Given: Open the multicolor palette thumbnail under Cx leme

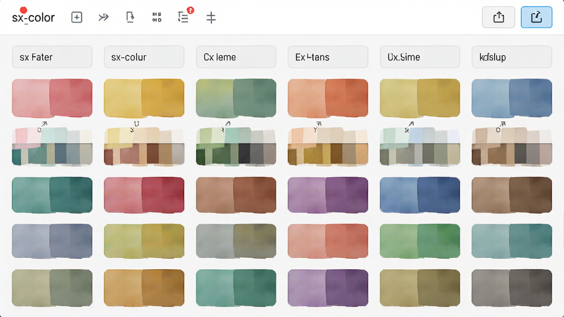Looking at the screenshot, I should (x=236, y=146).
